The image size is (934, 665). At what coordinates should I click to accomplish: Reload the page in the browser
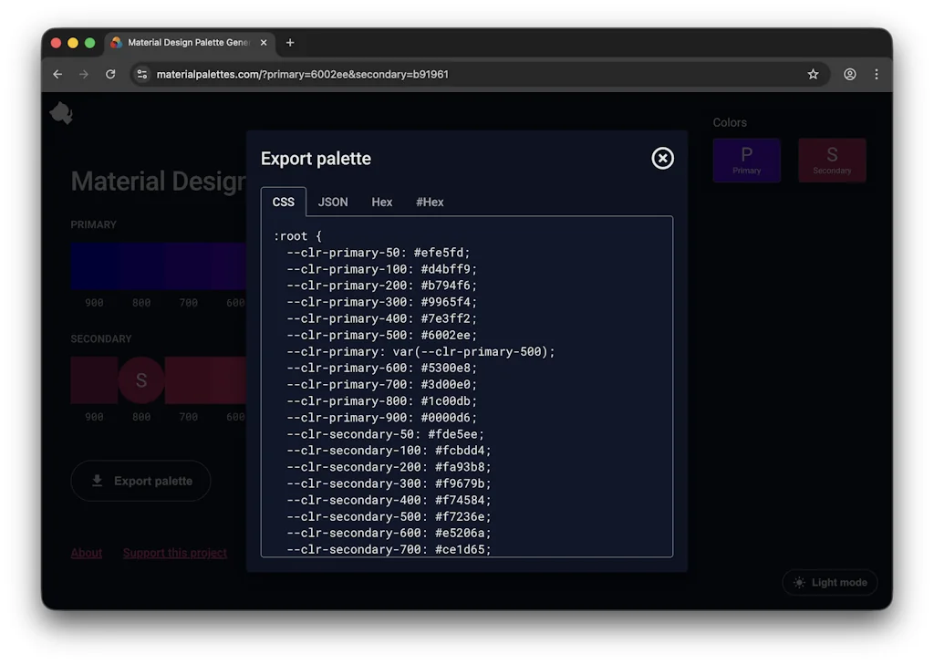[x=110, y=74]
